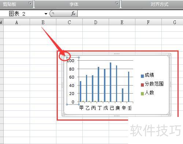Click the green 人数 legend color key
The width and height of the screenshot is (183, 144).
pyautogui.click(x=142, y=94)
